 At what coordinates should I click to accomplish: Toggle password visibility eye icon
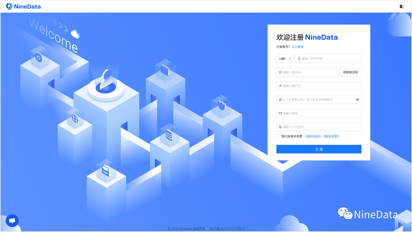(357, 100)
